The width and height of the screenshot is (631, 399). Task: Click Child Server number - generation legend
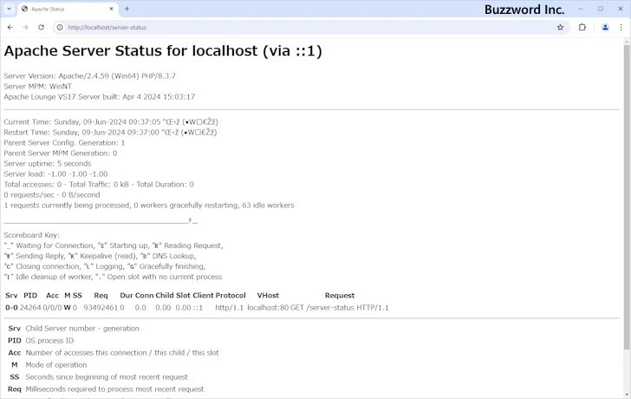tap(82, 329)
